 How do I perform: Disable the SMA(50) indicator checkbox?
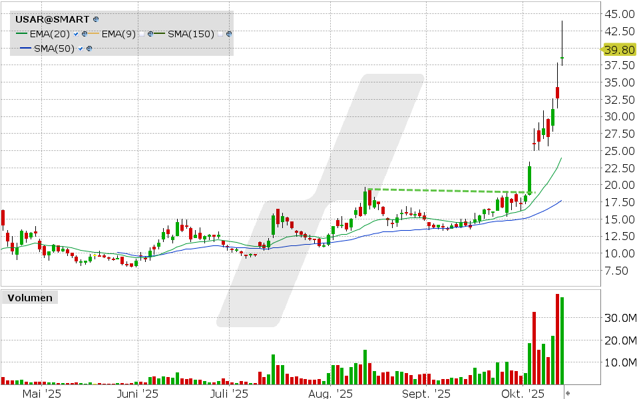(x=81, y=49)
